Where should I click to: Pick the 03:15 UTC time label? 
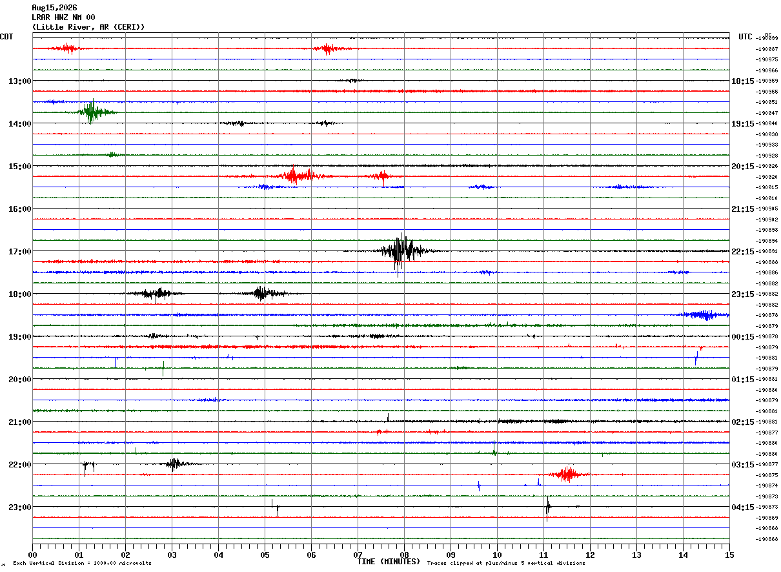tap(743, 464)
